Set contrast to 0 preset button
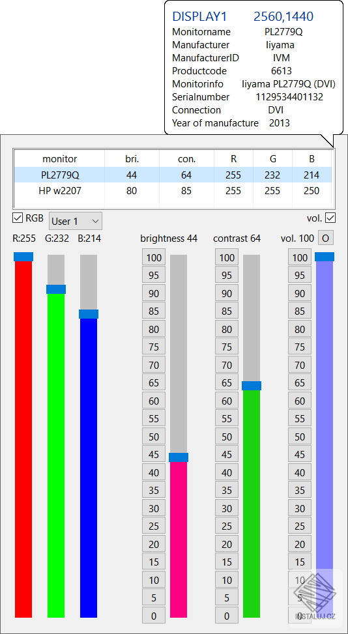Image resolution: width=348 pixels, height=634 pixels. coord(227,616)
